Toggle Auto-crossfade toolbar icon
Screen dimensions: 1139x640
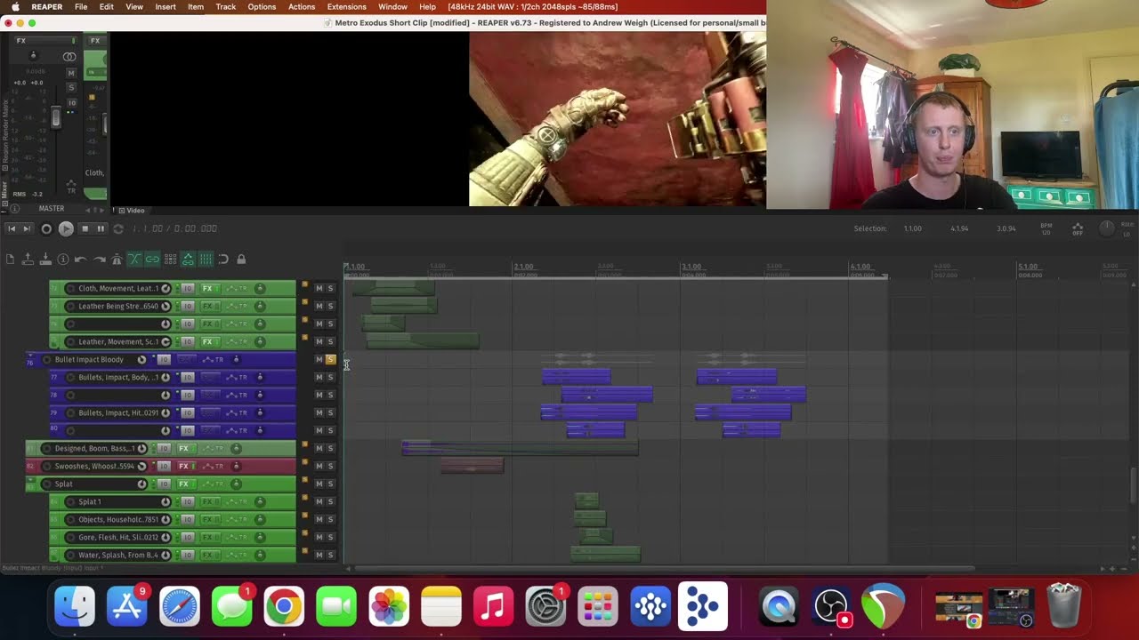[x=134, y=260]
